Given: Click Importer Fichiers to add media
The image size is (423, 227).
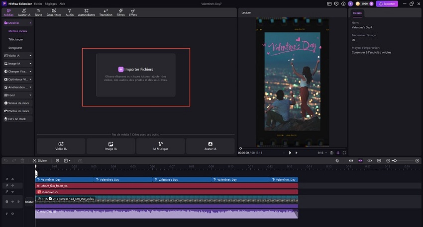Looking at the screenshot, I should 136,70.
